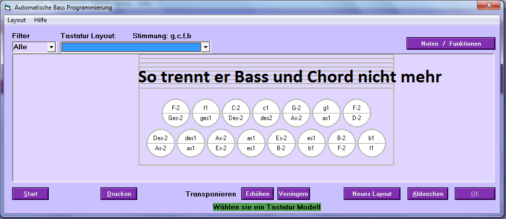Select the B-2 / F-2 bass key

tap(342, 143)
